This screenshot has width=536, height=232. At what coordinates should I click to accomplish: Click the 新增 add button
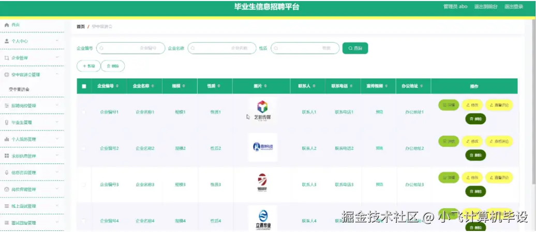click(x=88, y=66)
